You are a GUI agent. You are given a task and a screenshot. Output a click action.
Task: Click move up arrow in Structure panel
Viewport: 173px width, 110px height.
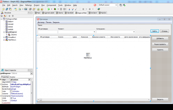(10, 16)
